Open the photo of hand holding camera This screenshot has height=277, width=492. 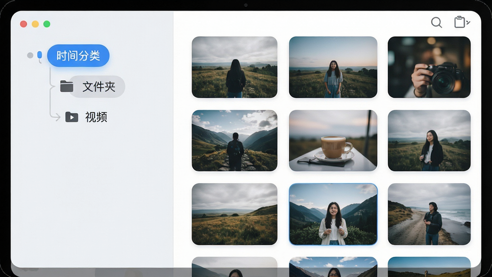tap(429, 67)
